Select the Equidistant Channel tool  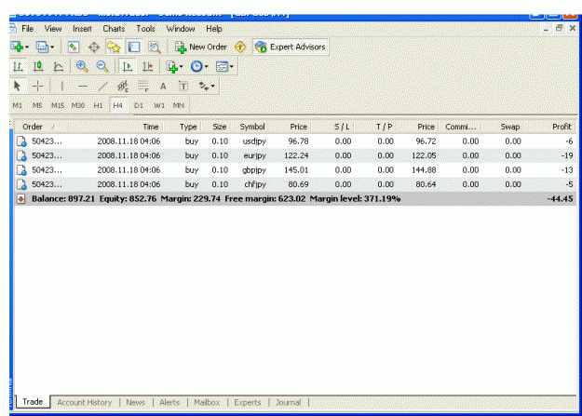pyautogui.click(x=123, y=87)
